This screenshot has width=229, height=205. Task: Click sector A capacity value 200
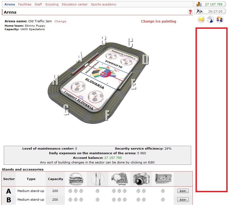pyautogui.click(x=55, y=191)
